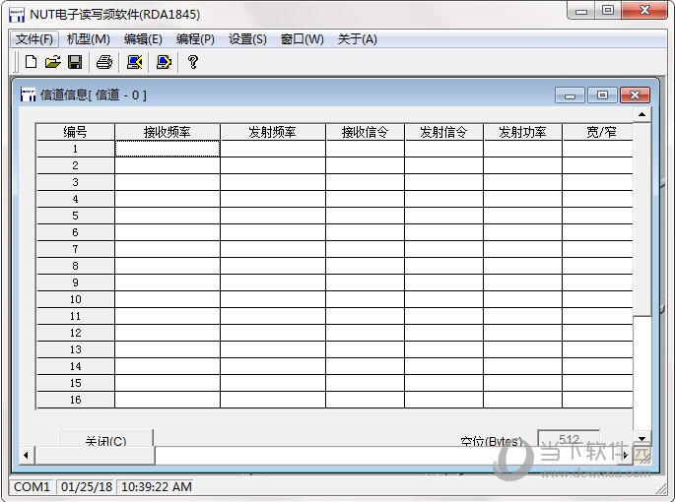675x502 pixels.
Task: Open the 文件(F) menu
Action: (34, 39)
